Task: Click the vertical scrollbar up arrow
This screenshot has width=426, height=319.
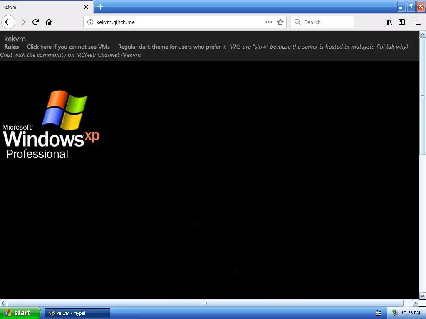Action: point(423,34)
